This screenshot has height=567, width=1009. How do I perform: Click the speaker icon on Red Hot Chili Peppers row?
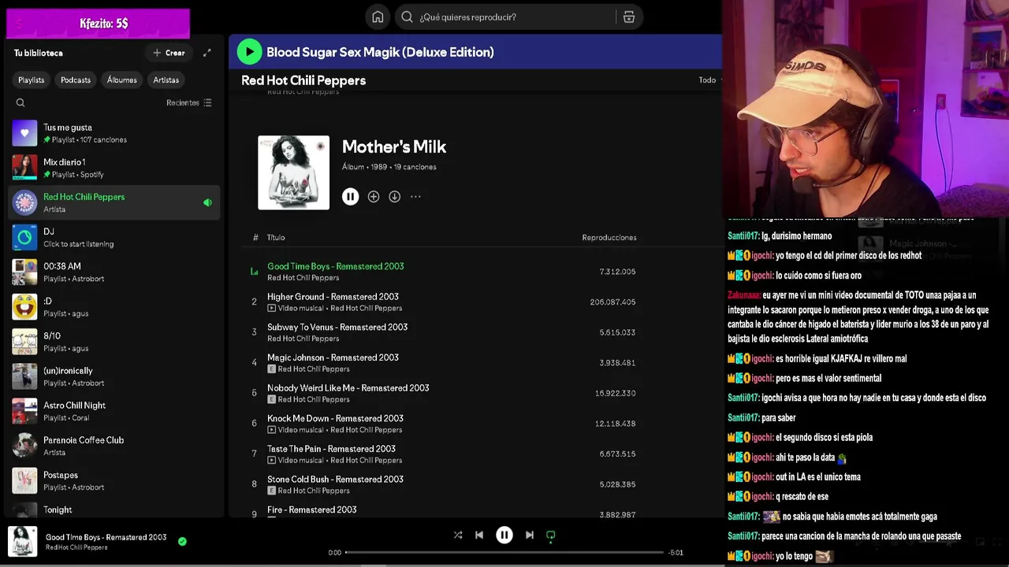tap(207, 202)
